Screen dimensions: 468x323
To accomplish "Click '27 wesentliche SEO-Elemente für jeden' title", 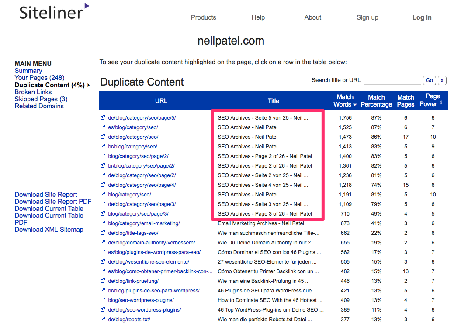I will coord(267,262).
